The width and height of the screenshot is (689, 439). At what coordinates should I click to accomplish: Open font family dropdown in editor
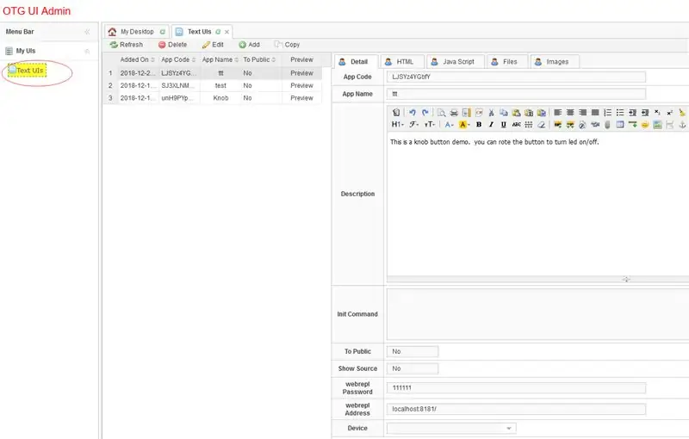413,125
